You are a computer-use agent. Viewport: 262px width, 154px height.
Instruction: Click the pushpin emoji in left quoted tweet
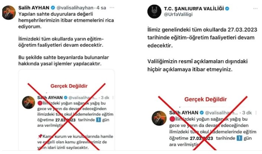click(40, 136)
